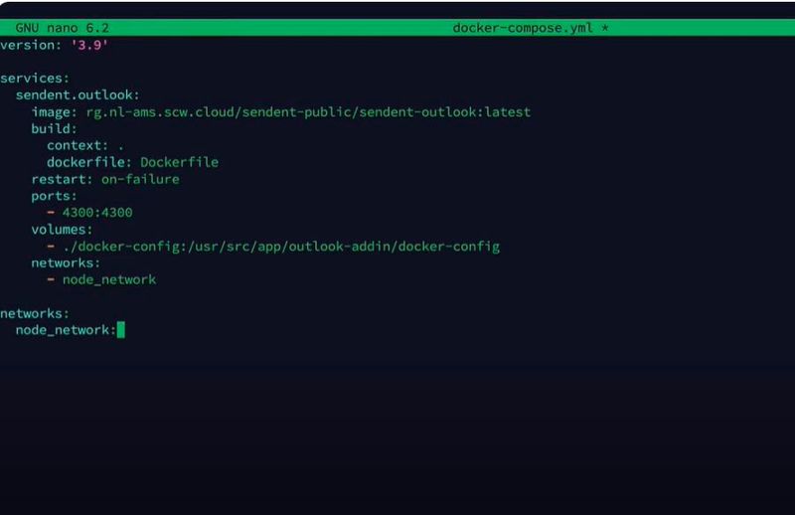Viewport: 795px width, 515px height.
Task: Click the modified asterisk after the filename
Action: (604, 28)
